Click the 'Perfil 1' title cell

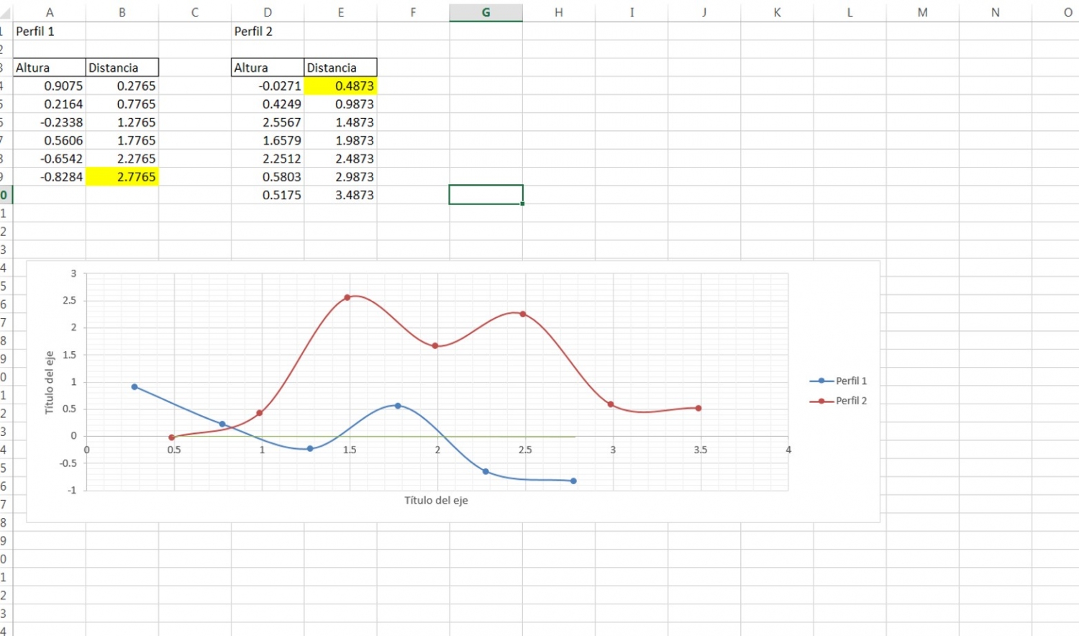click(x=50, y=31)
